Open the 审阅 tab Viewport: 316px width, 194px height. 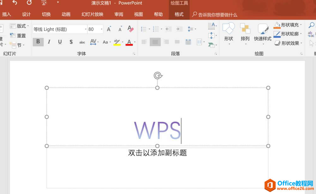[119, 14]
